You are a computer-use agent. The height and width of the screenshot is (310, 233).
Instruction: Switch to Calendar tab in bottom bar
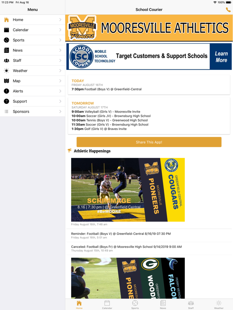click(107, 305)
